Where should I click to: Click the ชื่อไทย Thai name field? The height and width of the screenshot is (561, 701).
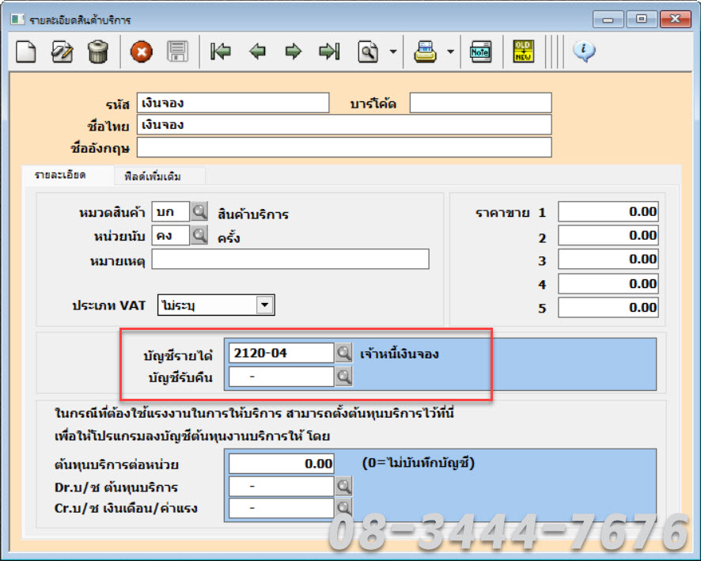tap(344, 125)
